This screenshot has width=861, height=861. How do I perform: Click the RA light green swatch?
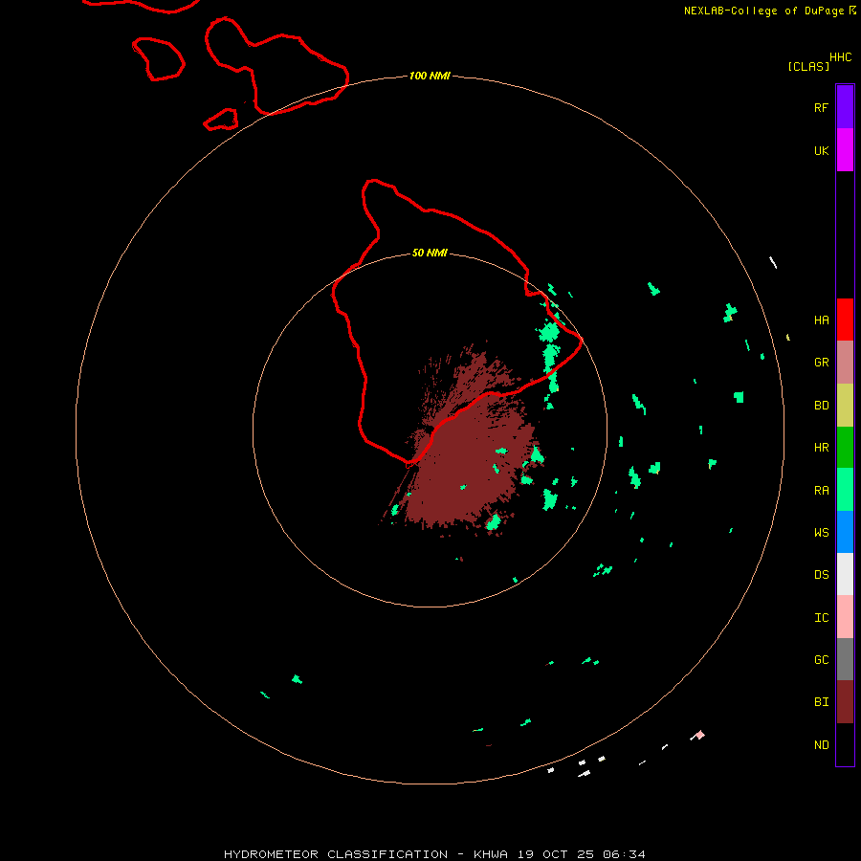pyautogui.click(x=845, y=490)
